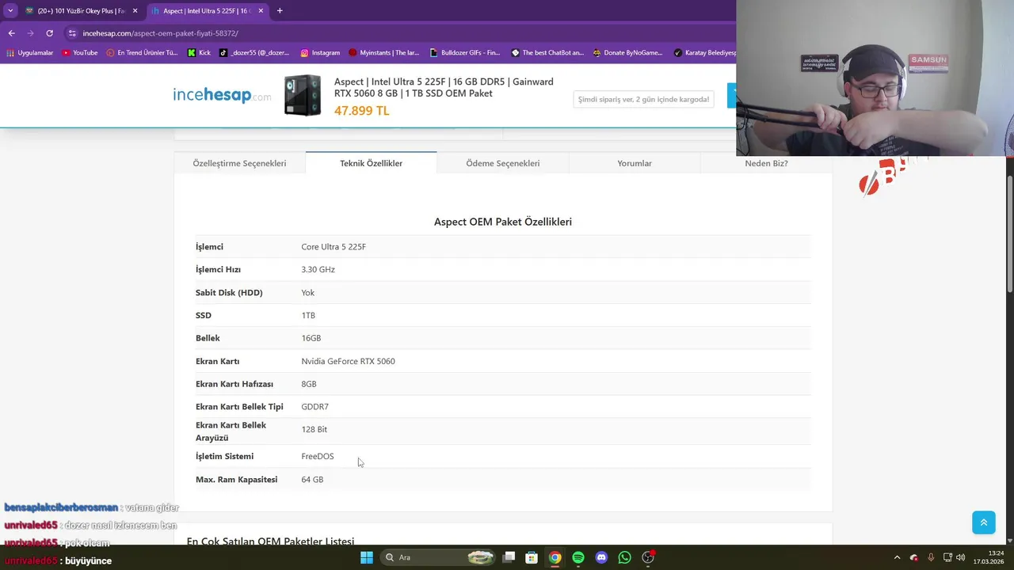Viewport: 1014px width, 570px height.
Task: Open the Kick bookmark
Action: point(200,53)
